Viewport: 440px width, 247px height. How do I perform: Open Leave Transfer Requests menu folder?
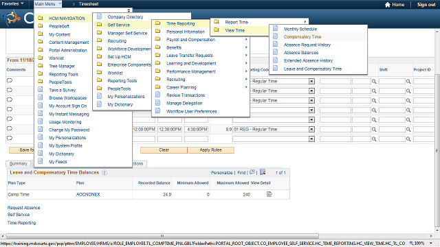[x=190, y=56]
